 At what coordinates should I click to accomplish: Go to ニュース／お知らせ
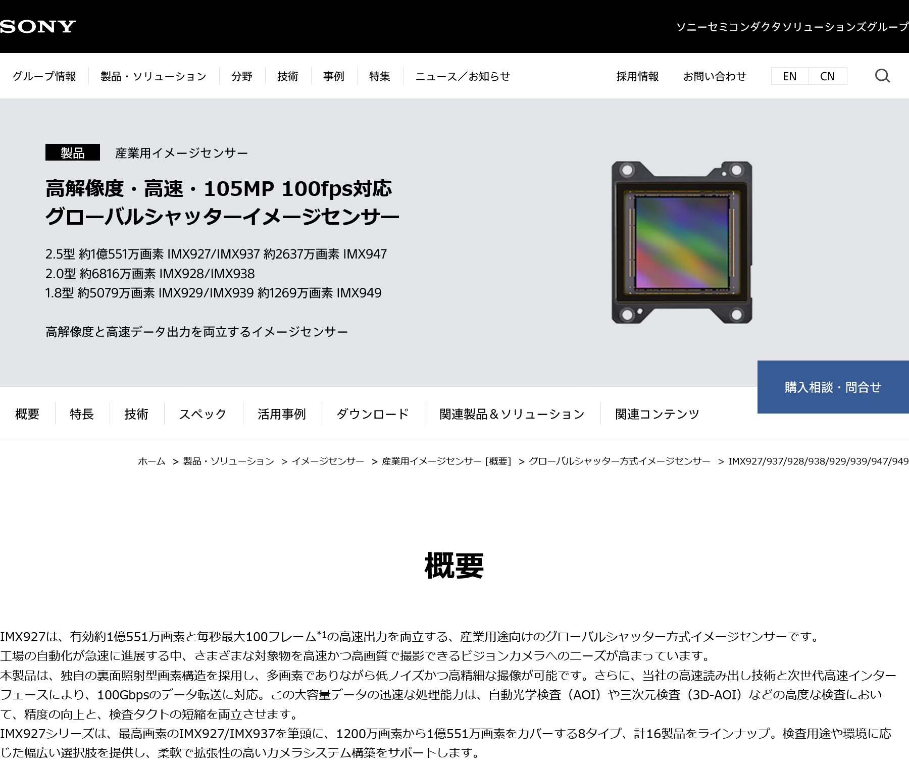(463, 76)
